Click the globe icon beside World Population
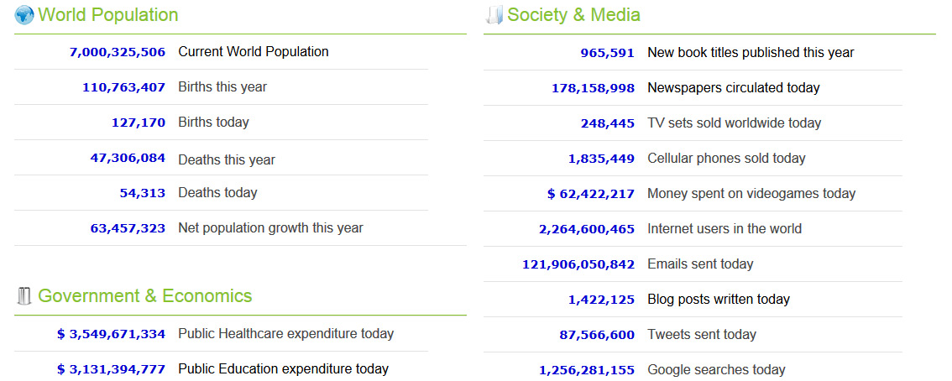This screenshot has width=952, height=381. [24, 15]
